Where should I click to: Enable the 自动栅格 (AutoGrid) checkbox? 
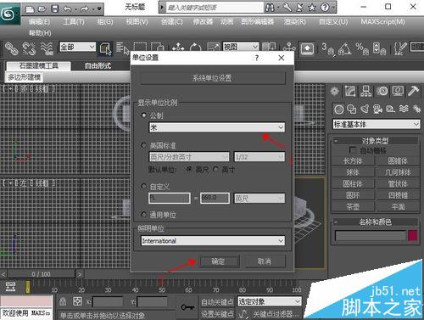(353, 150)
